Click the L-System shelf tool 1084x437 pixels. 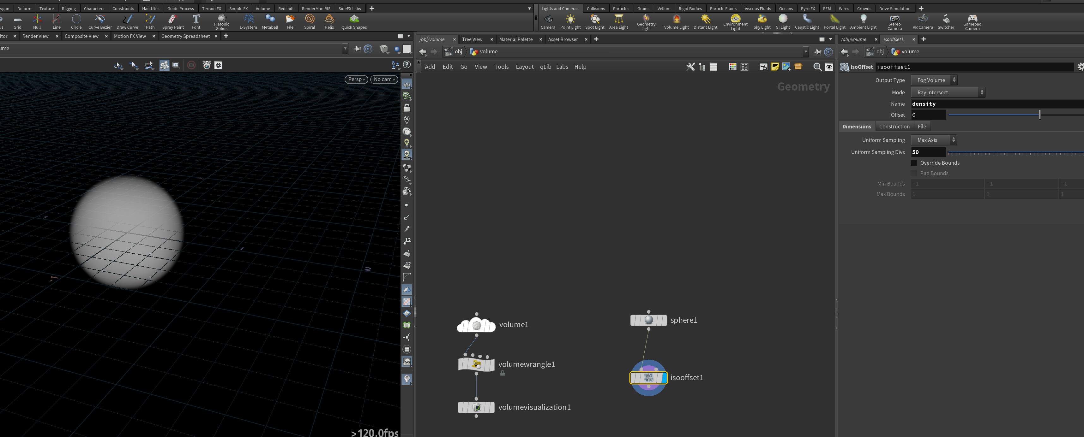point(248,22)
